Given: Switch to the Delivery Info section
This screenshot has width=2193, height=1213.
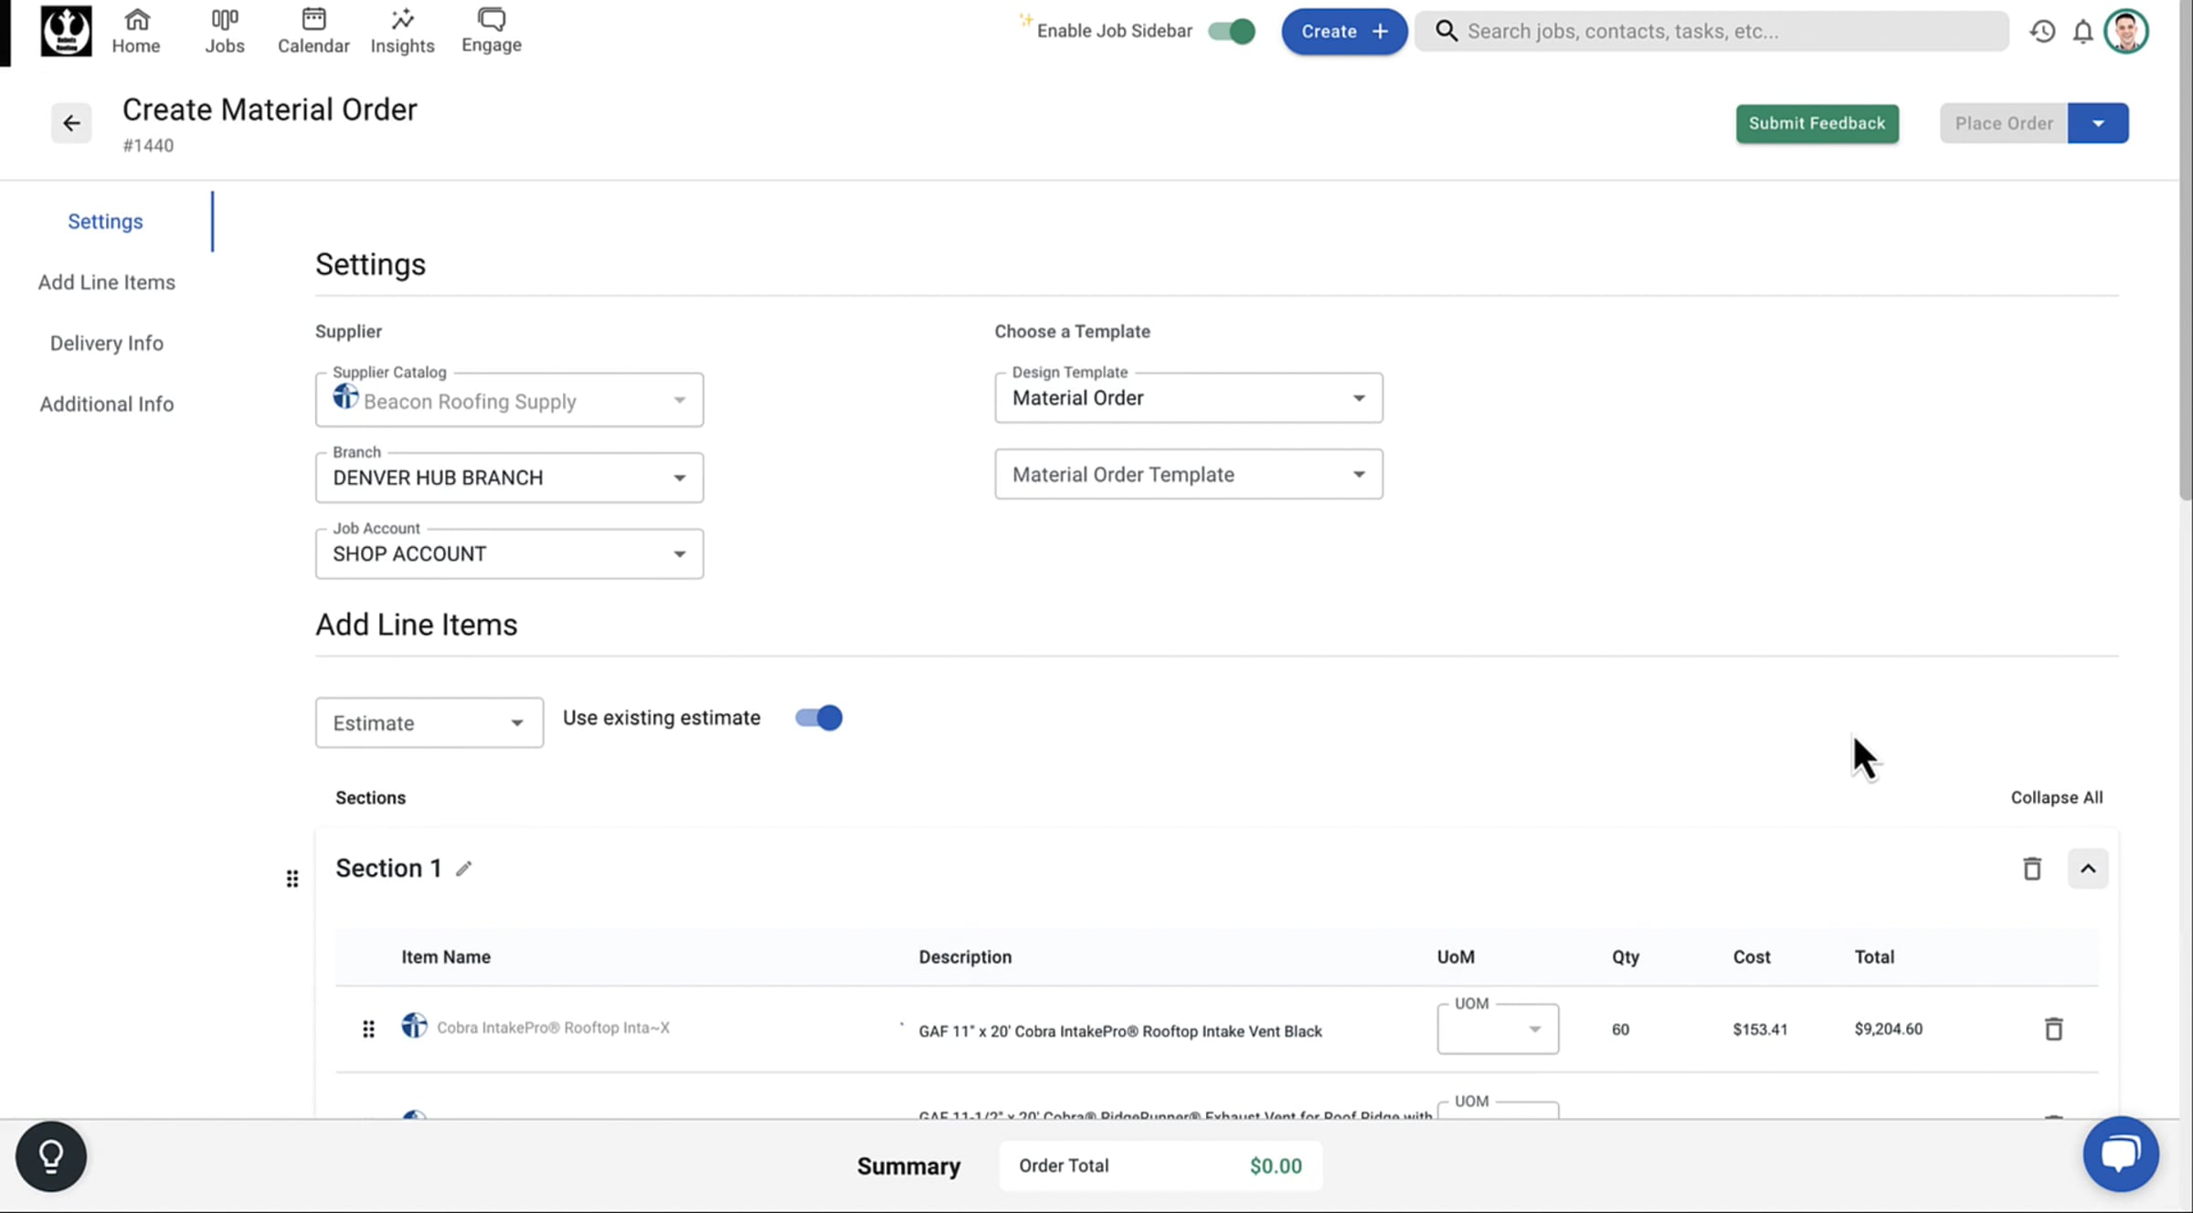Looking at the screenshot, I should (x=106, y=343).
